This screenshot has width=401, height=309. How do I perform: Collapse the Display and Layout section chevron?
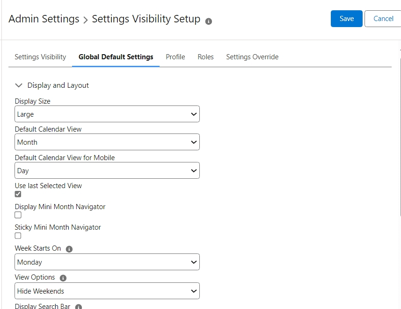pos(19,85)
